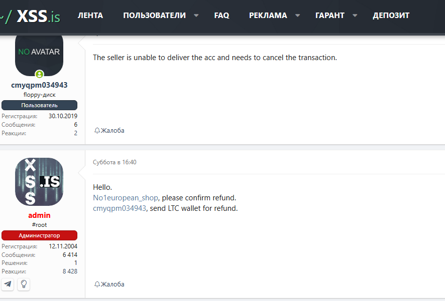
Task: Click cmyqpm034943's NO AVATAR picture
Action: (x=39, y=53)
